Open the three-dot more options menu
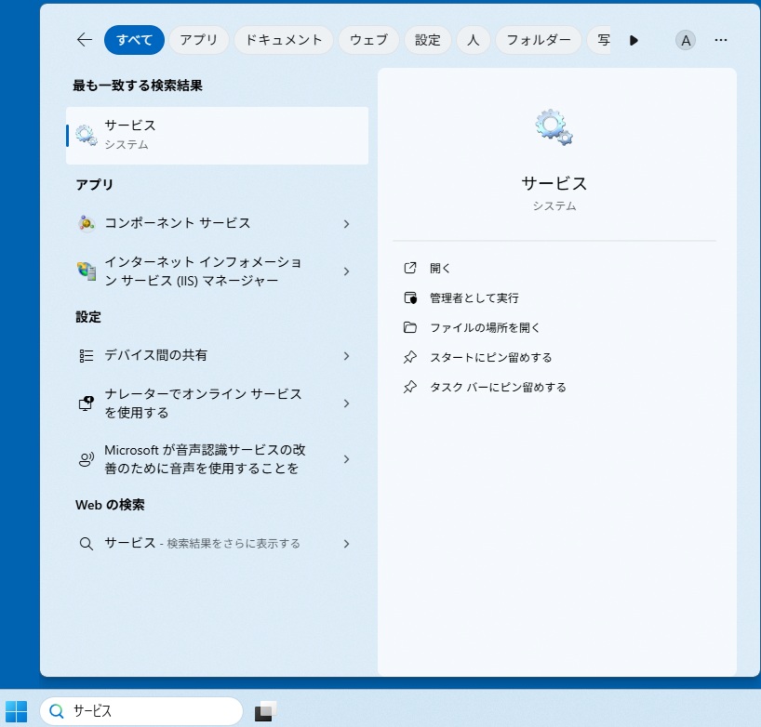 [x=721, y=40]
